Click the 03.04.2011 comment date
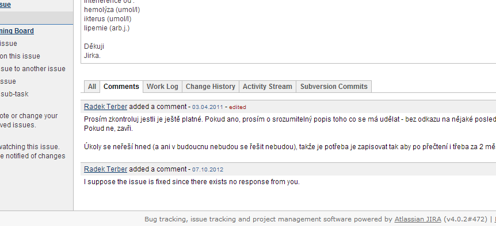Image resolution: width=496 pixels, height=226 pixels. click(x=208, y=107)
